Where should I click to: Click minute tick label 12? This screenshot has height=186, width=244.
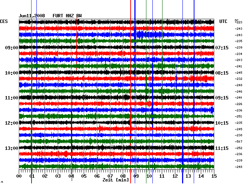click(x=175, y=176)
